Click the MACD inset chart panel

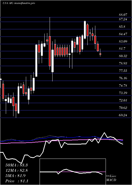click(x=73, y=172)
